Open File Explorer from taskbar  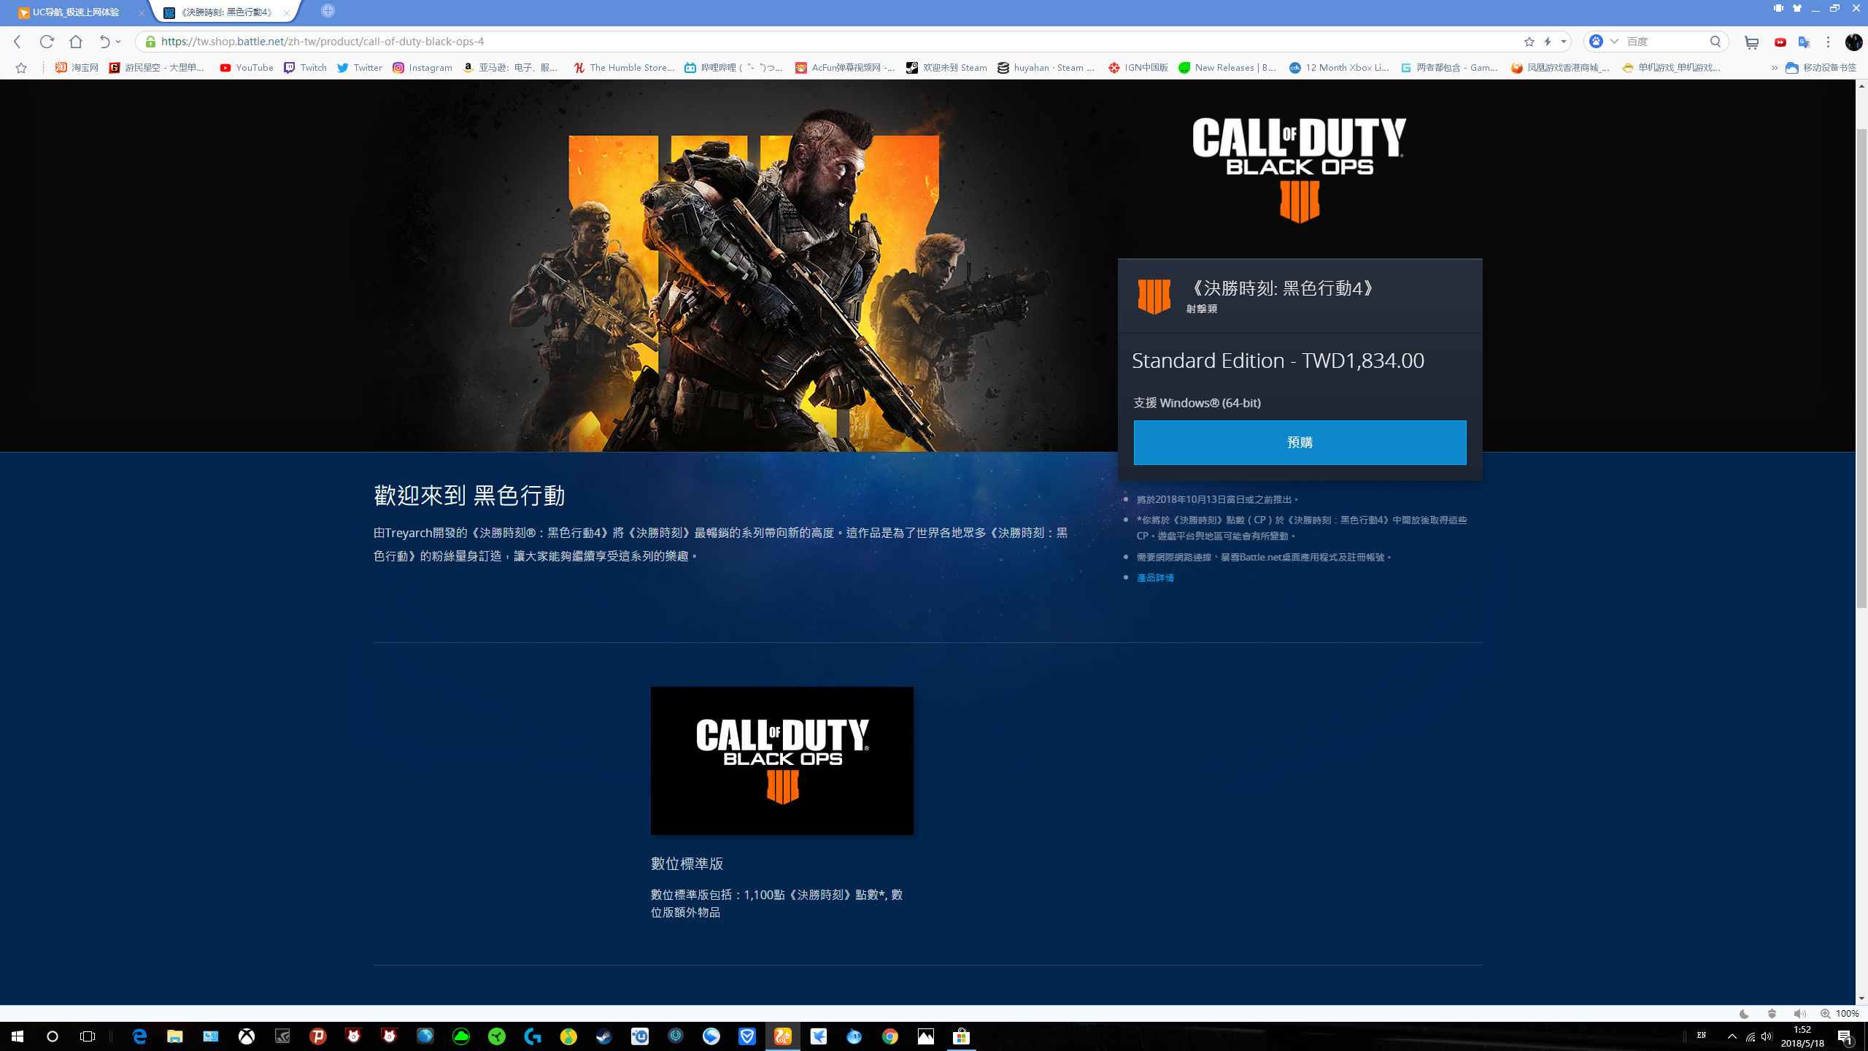click(175, 1036)
